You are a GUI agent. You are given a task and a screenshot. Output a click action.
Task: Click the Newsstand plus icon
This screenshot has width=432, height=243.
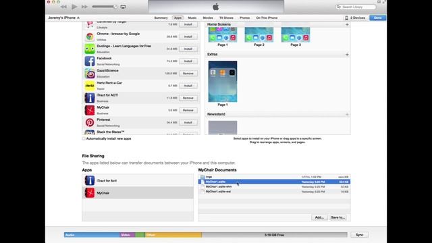347,114
